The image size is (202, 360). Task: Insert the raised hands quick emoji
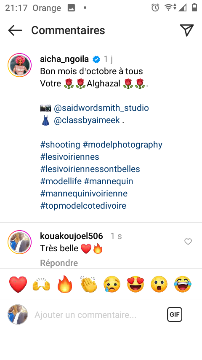(41, 284)
